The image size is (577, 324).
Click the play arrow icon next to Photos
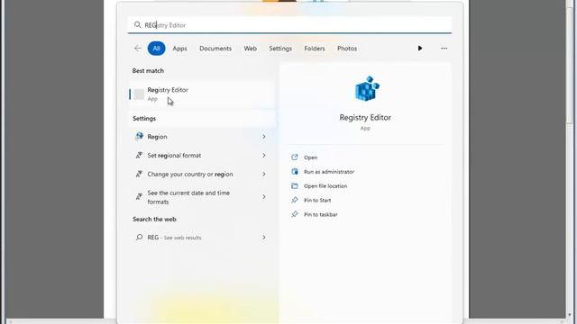click(x=420, y=48)
